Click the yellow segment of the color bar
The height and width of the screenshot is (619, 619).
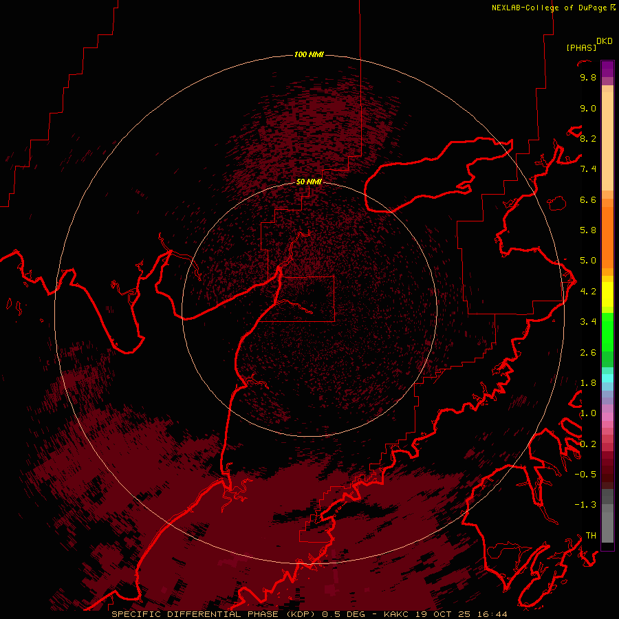pos(607,294)
